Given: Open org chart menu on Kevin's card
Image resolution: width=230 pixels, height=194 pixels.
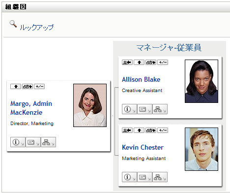Looking at the screenshot, I should click(x=160, y=177).
